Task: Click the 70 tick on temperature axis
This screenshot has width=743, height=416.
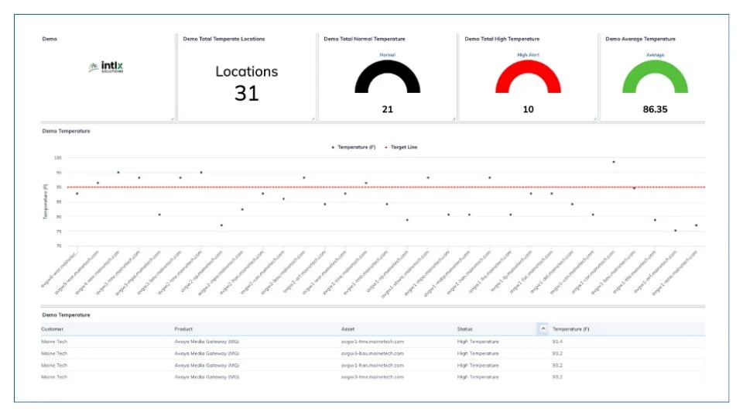Action: (x=59, y=246)
